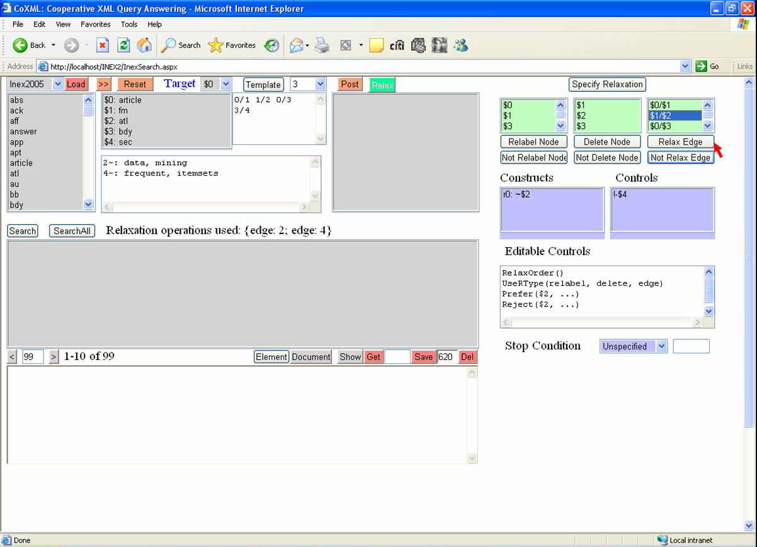Viewport: 757px width, 547px height.
Task: Click the Load button
Action: (x=76, y=84)
